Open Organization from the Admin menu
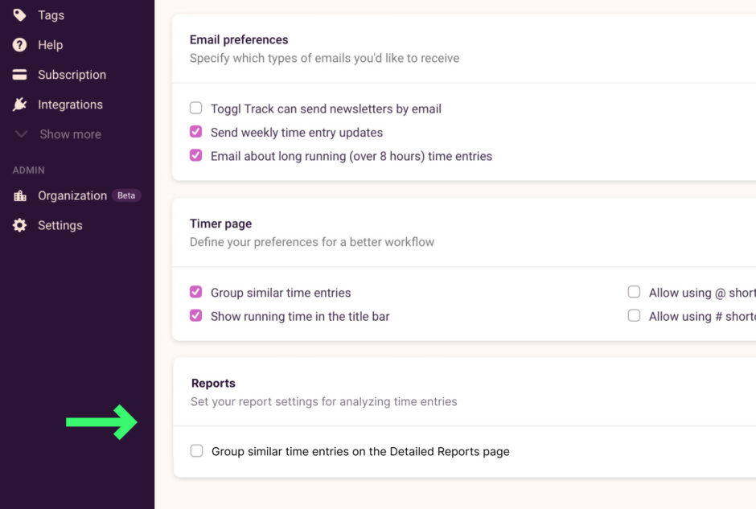Viewport: 756px width, 509px height. (x=72, y=195)
